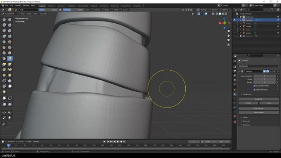
Task: Open the Stroke dropdown in header
Action: tap(108, 10)
